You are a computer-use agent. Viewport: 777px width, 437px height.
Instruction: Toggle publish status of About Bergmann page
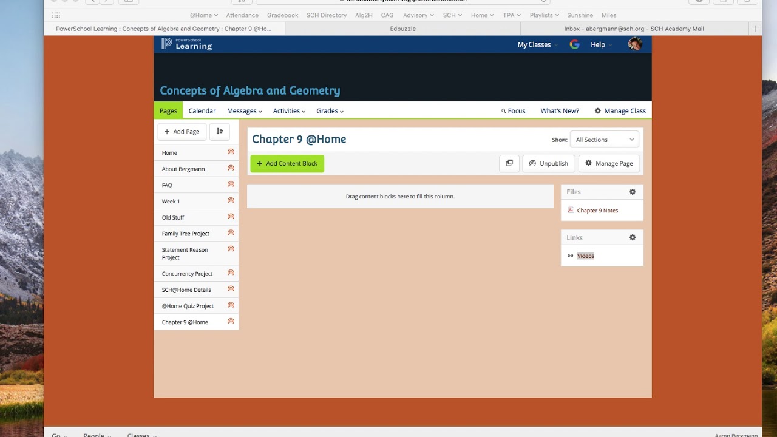(x=231, y=168)
